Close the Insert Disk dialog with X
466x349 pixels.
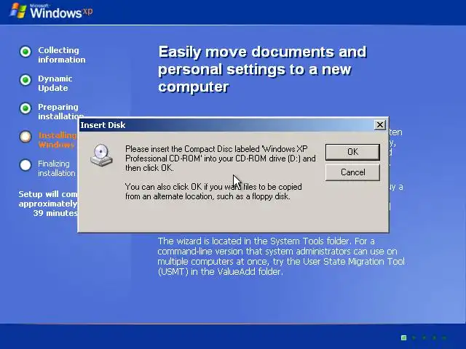coord(379,125)
